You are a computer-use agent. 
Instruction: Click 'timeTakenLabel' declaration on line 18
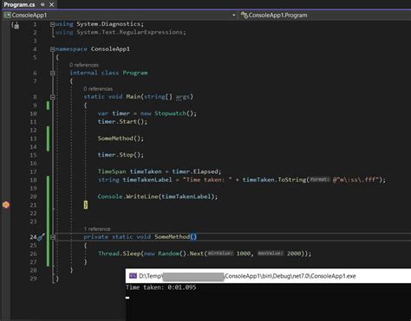pos(147,180)
